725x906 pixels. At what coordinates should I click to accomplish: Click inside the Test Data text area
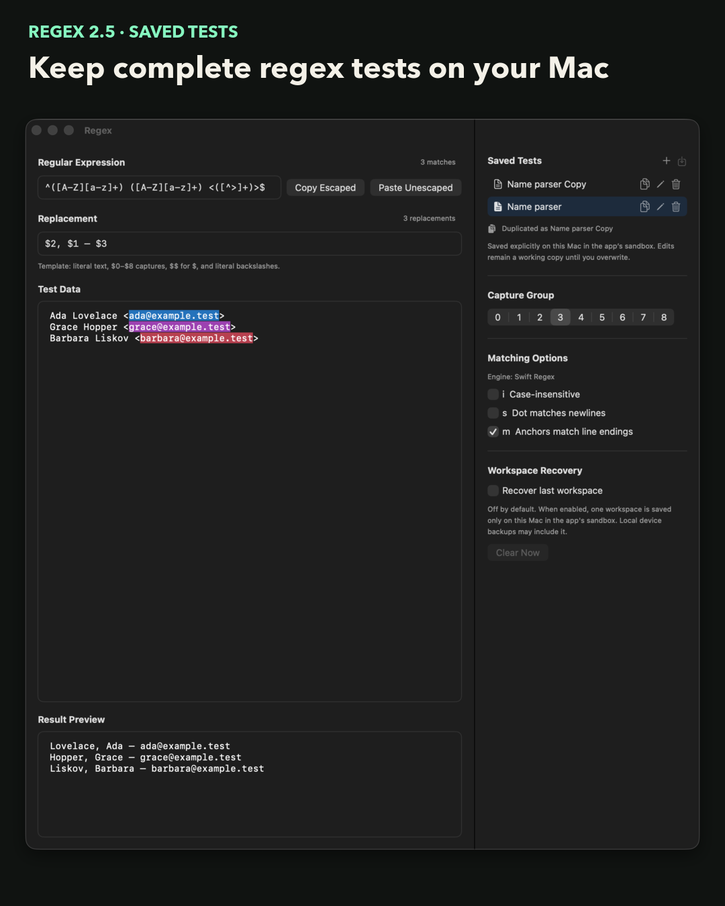pyautogui.click(x=250, y=501)
